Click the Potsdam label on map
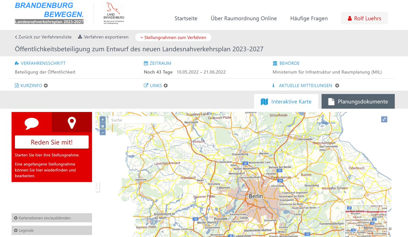Viewport: 408px width, 237px height. tap(221, 219)
